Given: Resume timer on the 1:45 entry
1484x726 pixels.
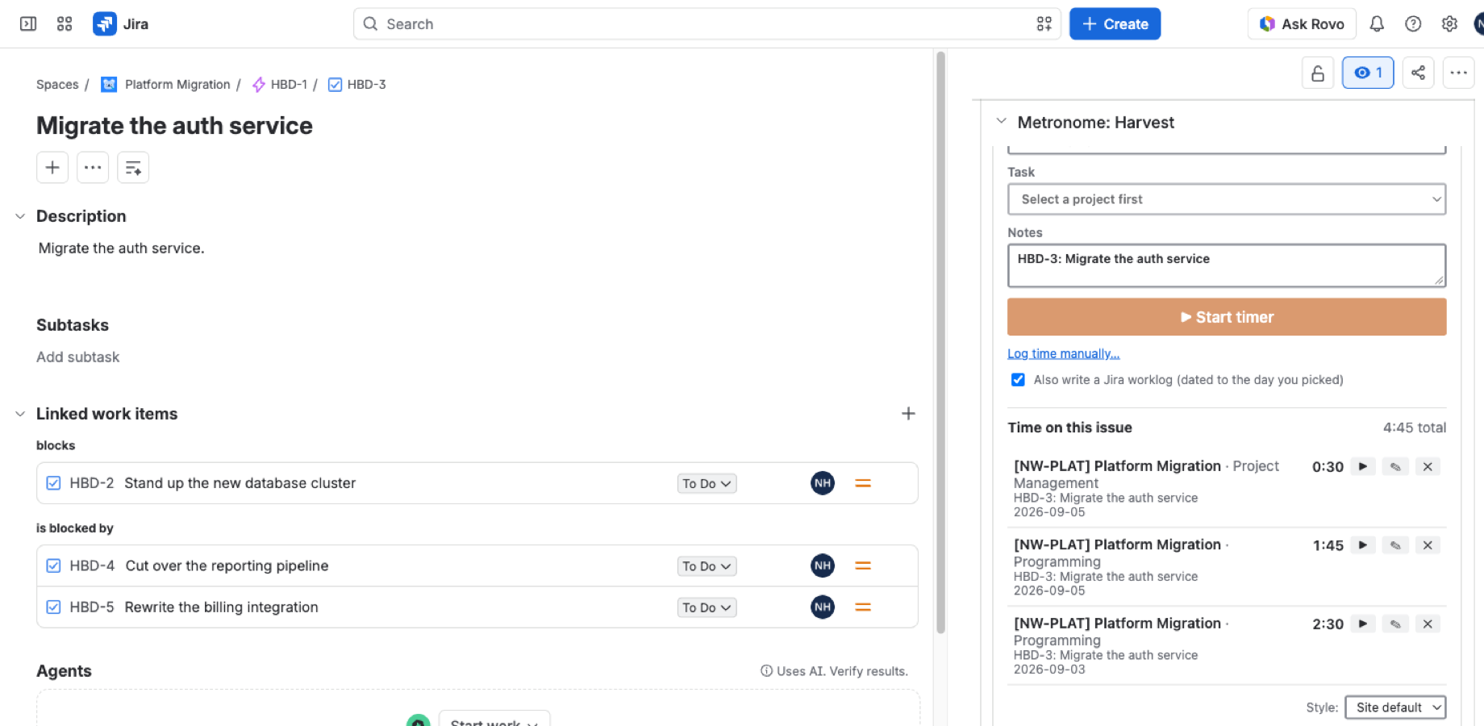Looking at the screenshot, I should [1363, 545].
